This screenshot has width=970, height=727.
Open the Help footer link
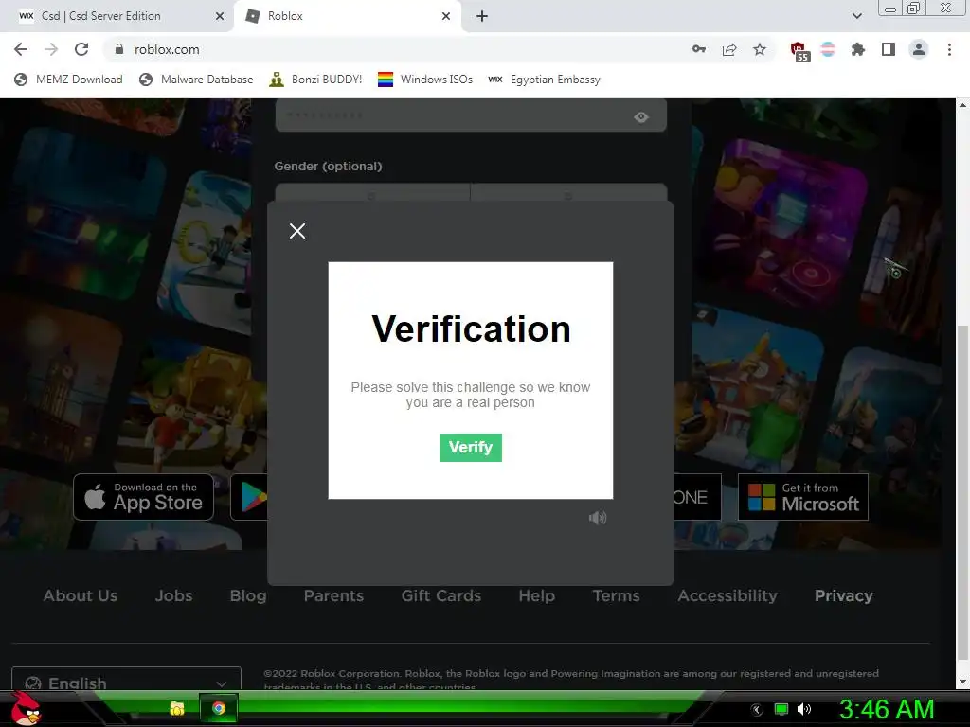point(536,596)
